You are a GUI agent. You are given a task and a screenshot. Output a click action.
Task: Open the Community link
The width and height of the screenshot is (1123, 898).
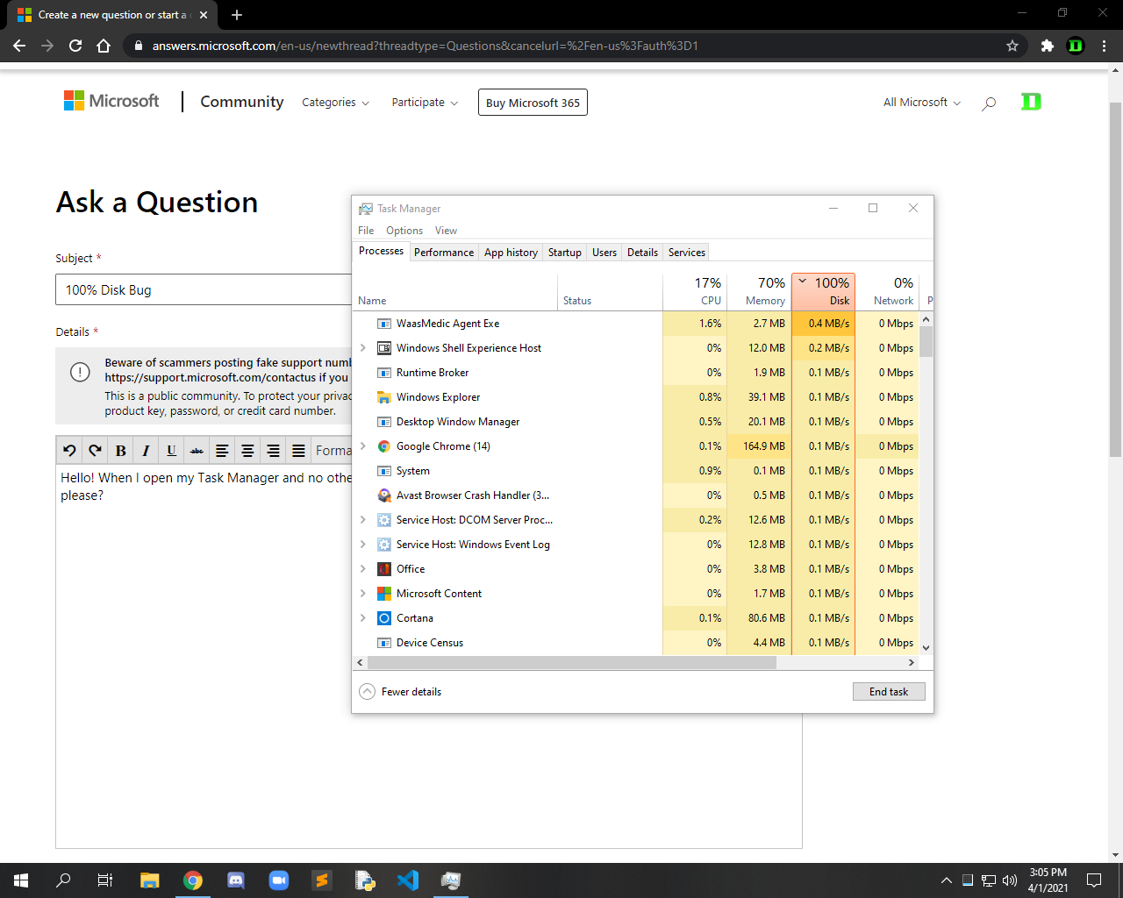click(242, 102)
